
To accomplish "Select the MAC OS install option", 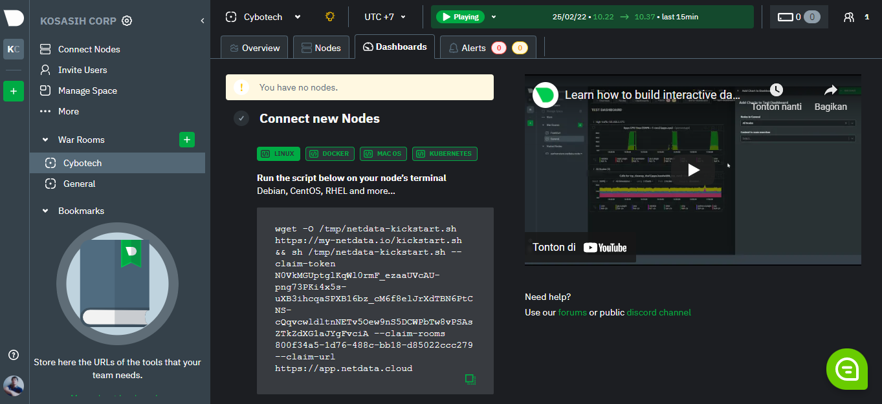I will tap(383, 154).
